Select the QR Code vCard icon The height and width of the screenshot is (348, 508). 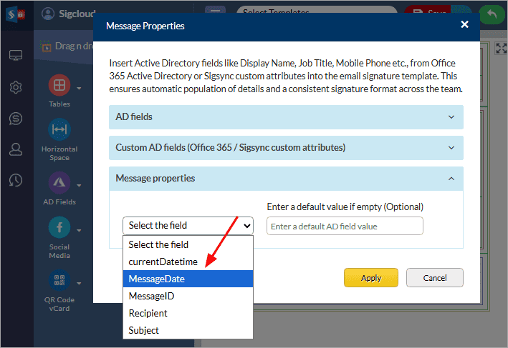tap(59, 281)
